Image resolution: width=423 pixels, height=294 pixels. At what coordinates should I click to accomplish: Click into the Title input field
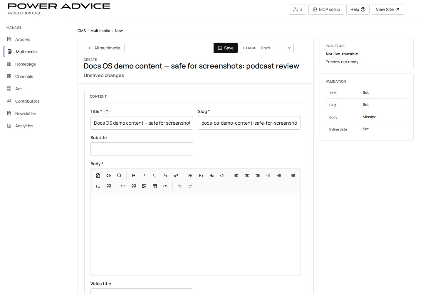(142, 123)
